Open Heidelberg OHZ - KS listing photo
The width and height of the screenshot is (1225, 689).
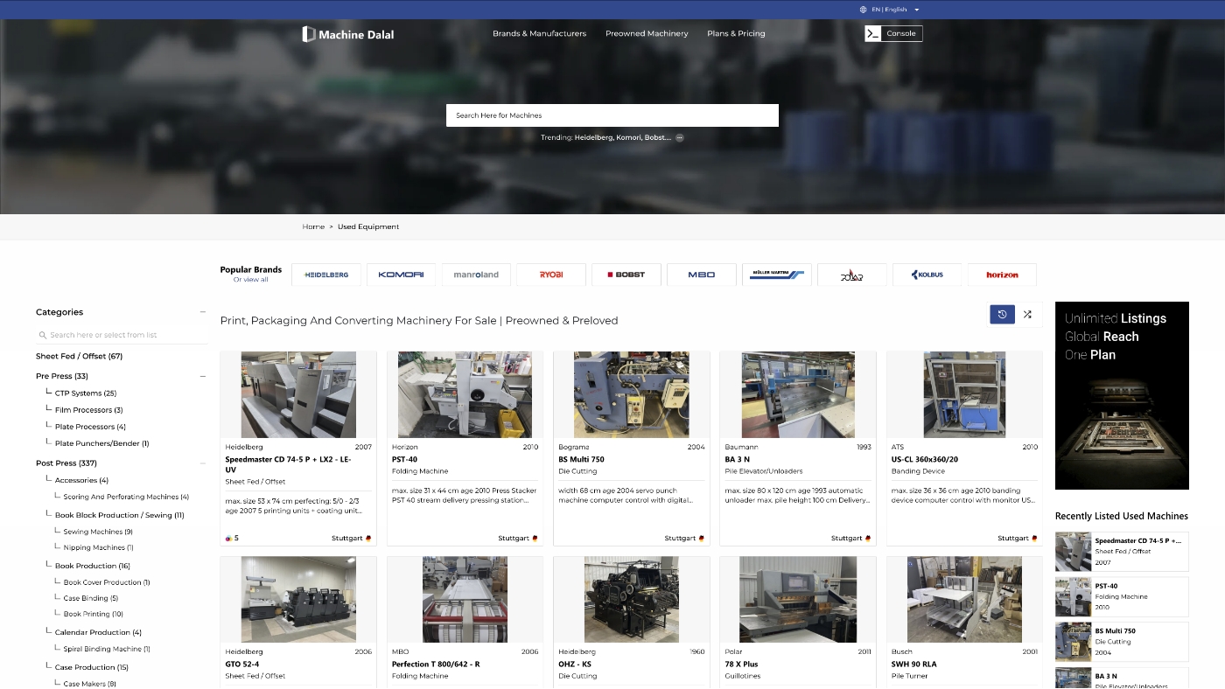pos(632,600)
